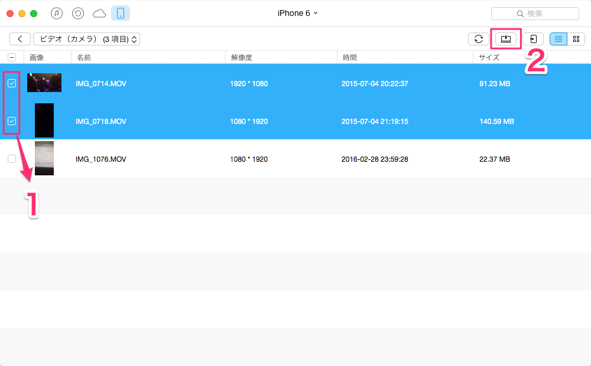591x366 pixels.
Task: Click the timestamp 2015-07-04 21:19:15
Action: tap(375, 121)
